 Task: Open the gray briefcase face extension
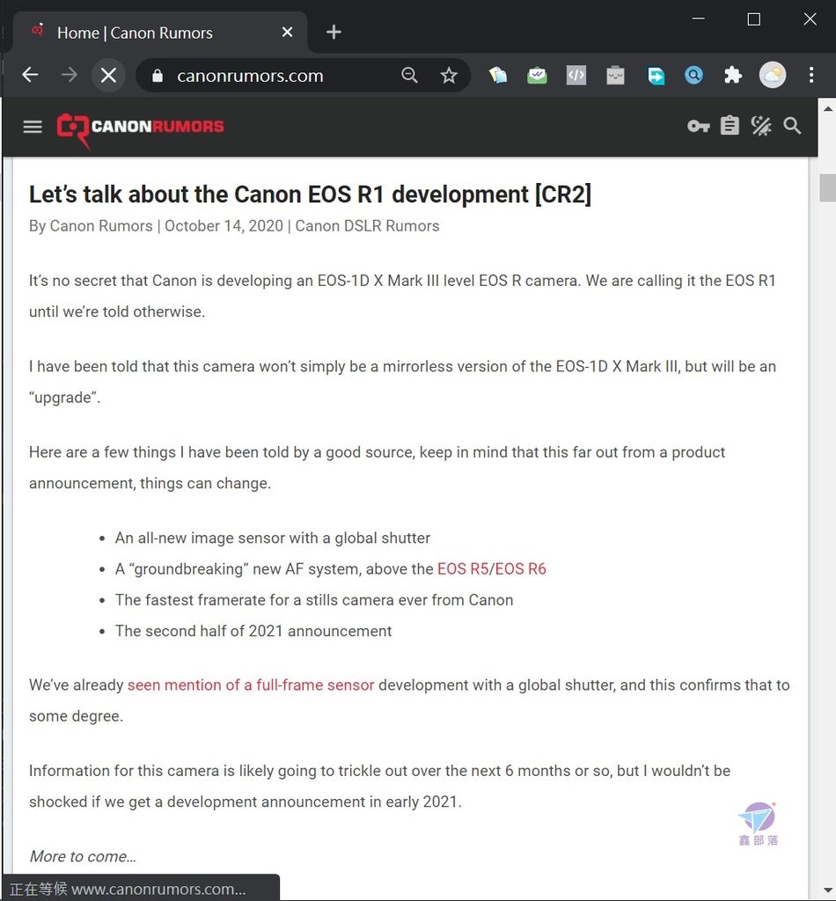tap(615, 75)
